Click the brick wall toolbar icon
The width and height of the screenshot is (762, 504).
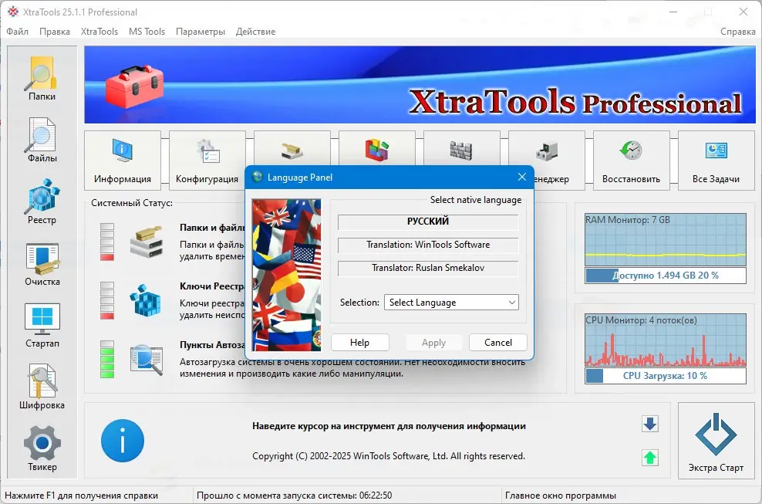(x=461, y=151)
